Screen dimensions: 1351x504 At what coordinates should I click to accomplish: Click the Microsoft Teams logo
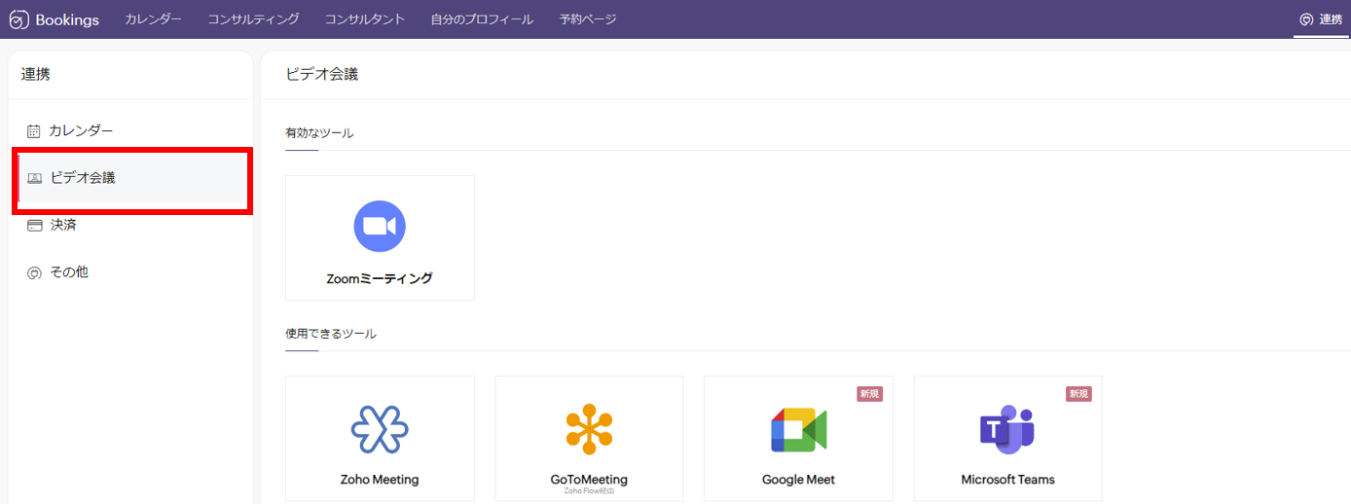point(1007,429)
